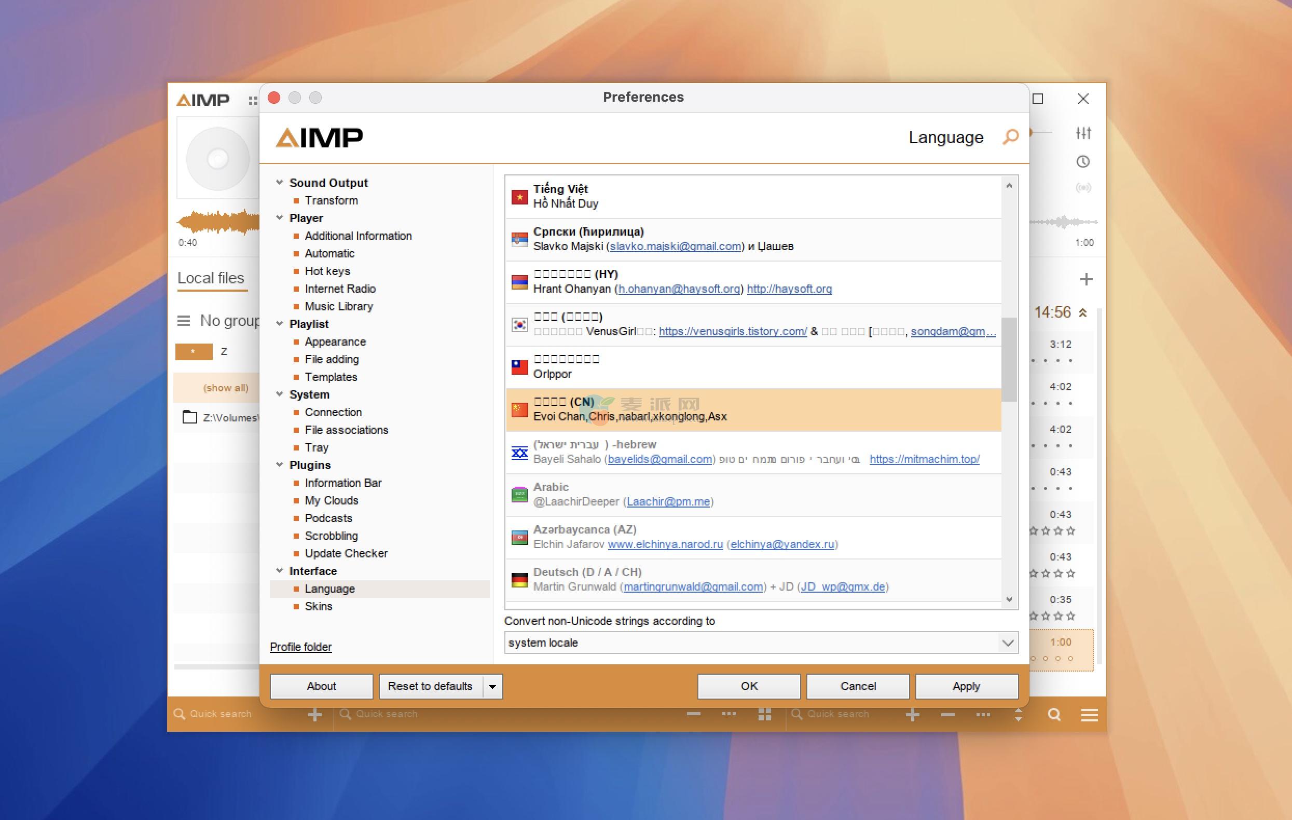This screenshot has width=1292, height=820.
Task: Select the Azərbaycanca (AZ) language row
Action: point(753,537)
